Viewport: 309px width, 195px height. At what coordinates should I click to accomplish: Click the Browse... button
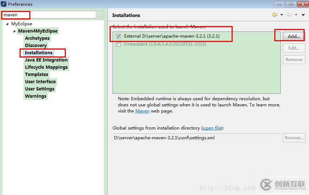[294, 138]
